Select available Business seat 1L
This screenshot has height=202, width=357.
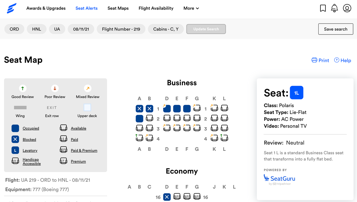[224, 109]
